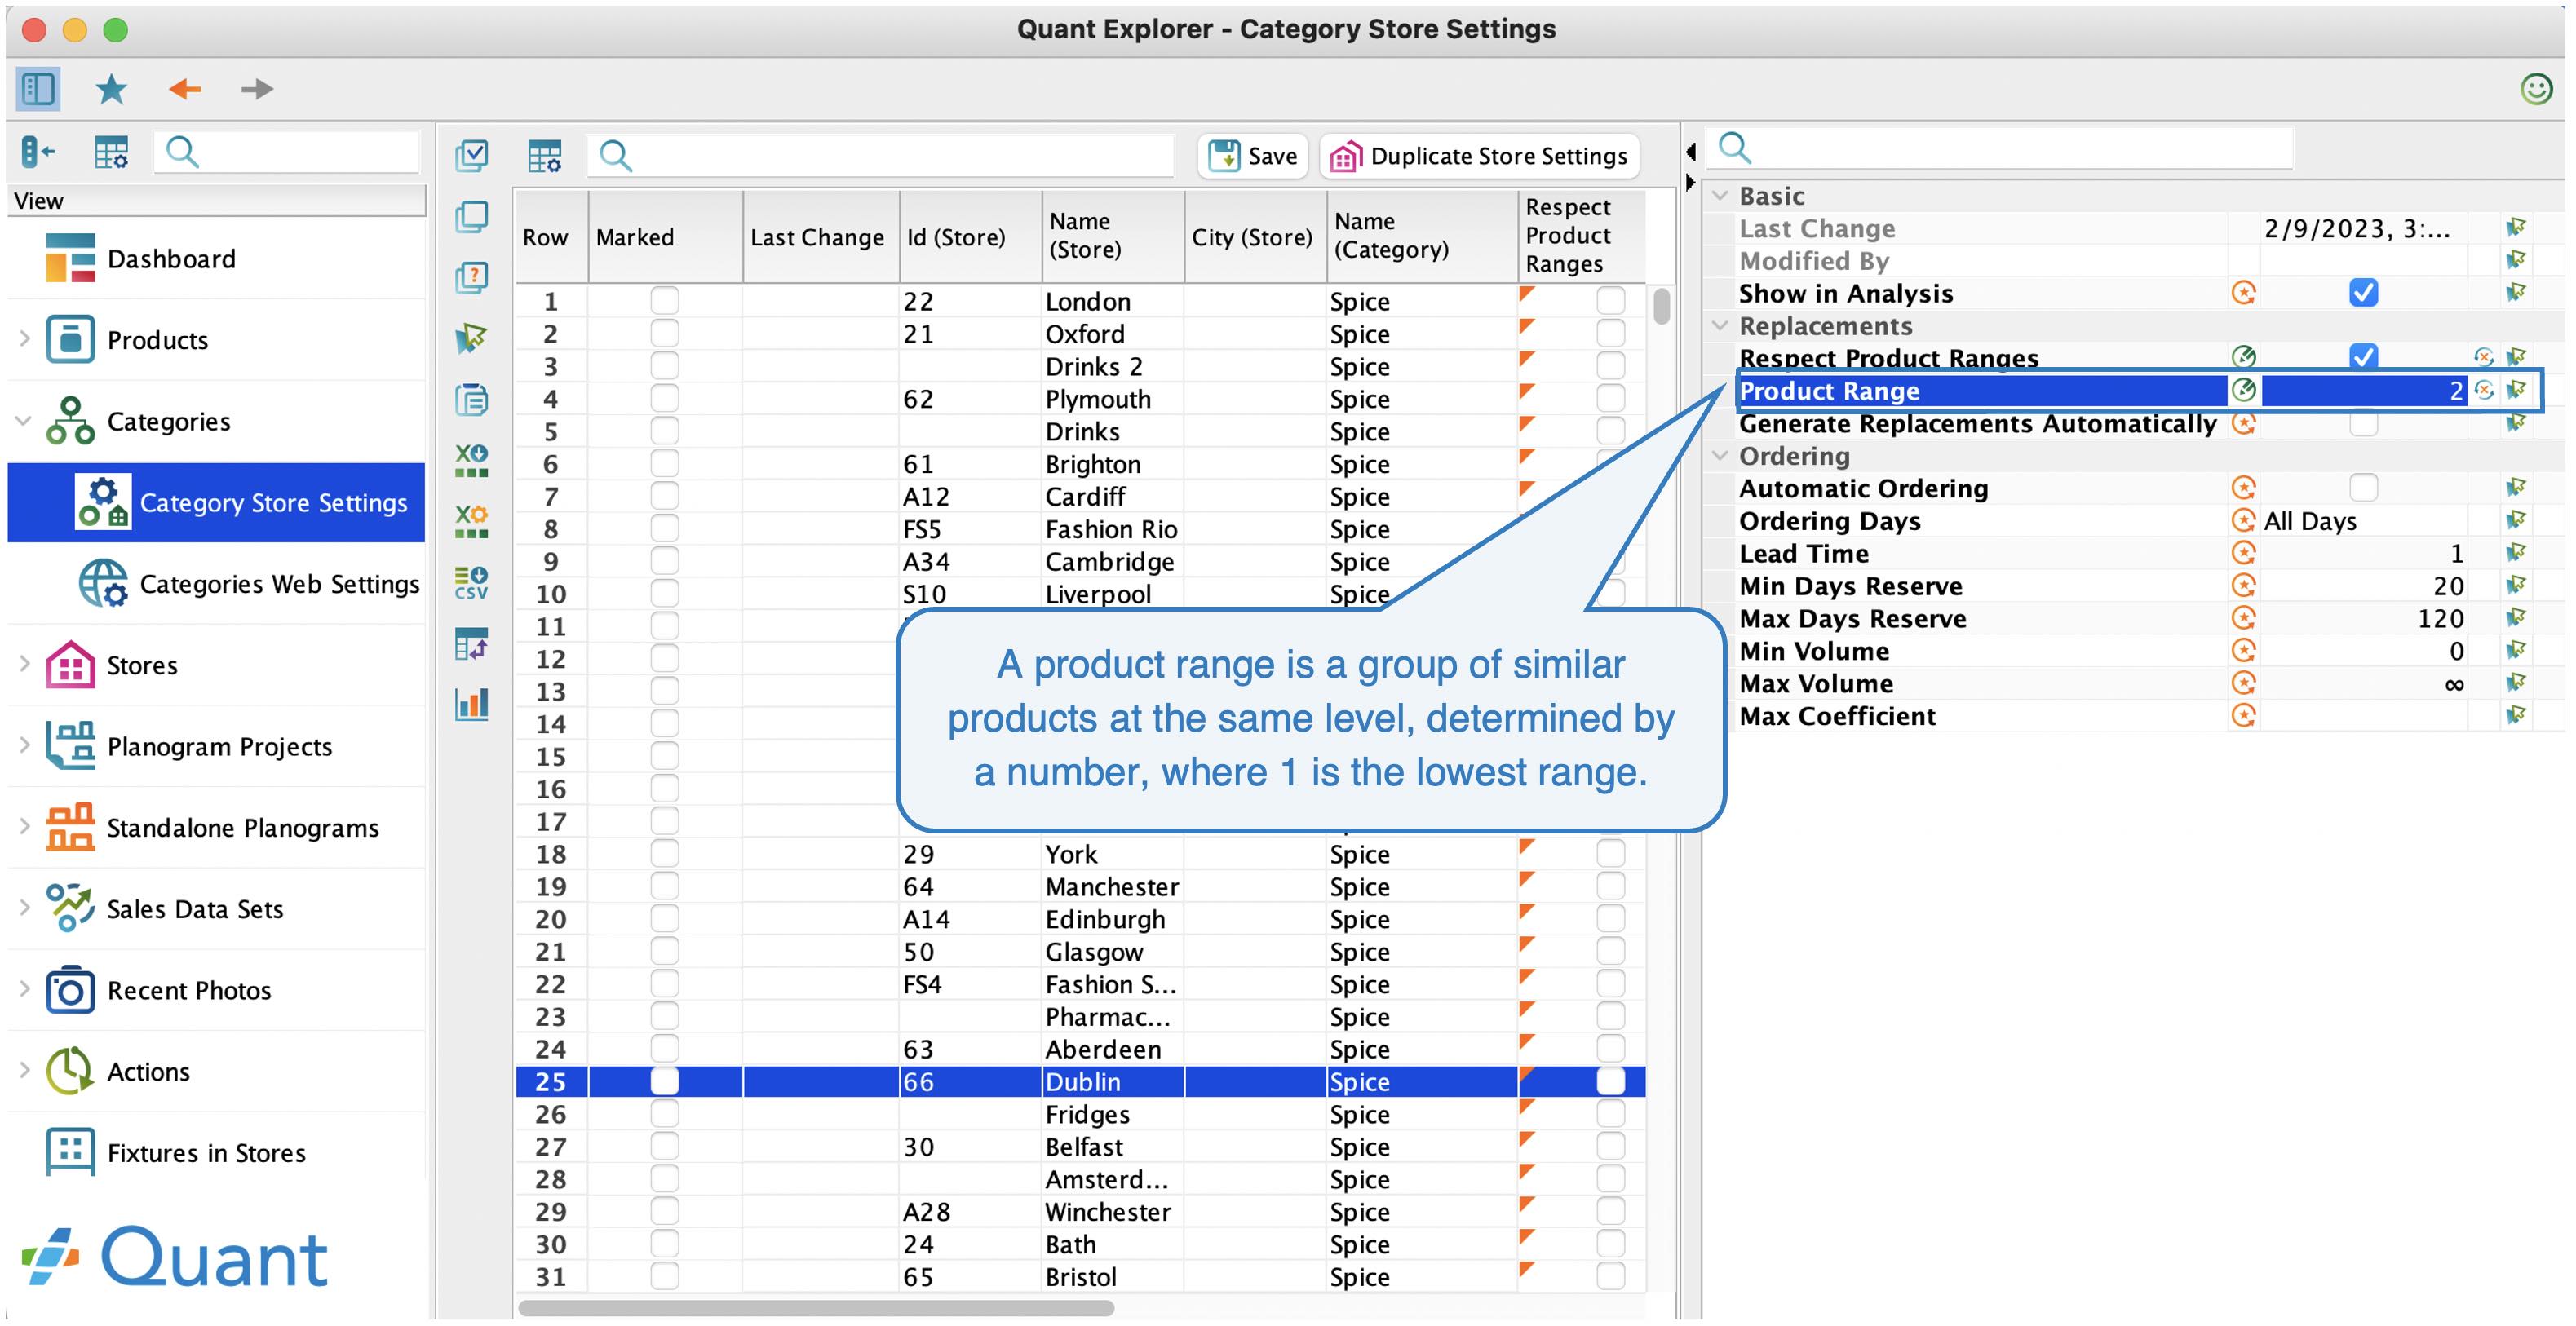The height and width of the screenshot is (1326, 2576).
Task: Mark the Dublin row checkbox
Action: tap(664, 1081)
